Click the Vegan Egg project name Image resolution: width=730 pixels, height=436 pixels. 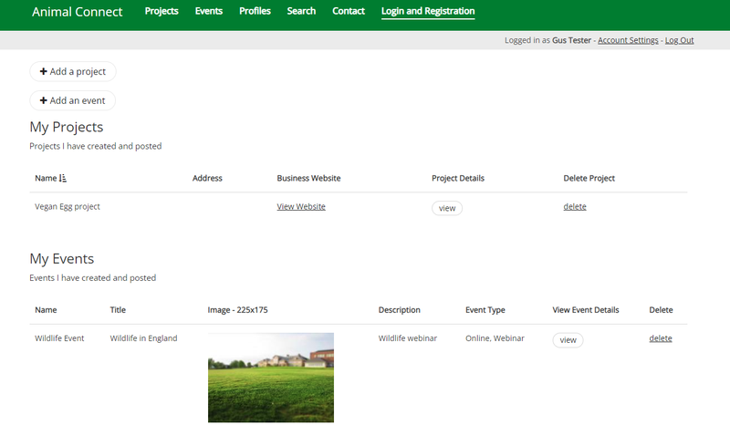pyautogui.click(x=68, y=207)
